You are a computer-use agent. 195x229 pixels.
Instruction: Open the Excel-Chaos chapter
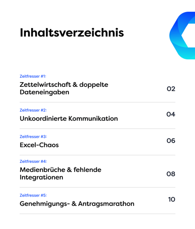pos(39,145)
